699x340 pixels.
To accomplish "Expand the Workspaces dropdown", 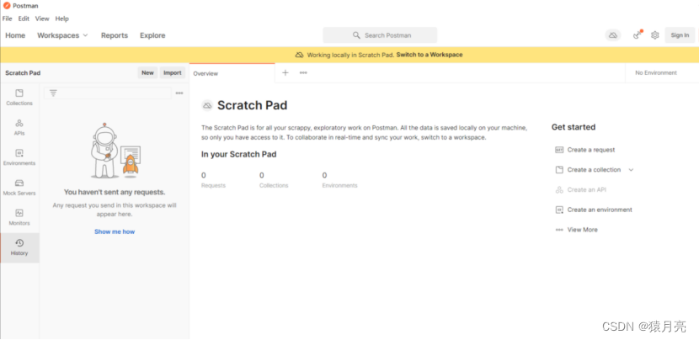I will 62,35.
